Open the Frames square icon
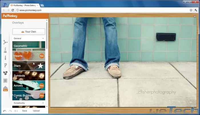Viewport: 200px width, 115px height. click(x=5, y=81)
